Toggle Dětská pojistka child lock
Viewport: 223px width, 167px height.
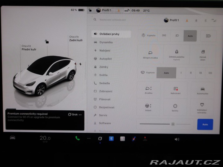177,55
